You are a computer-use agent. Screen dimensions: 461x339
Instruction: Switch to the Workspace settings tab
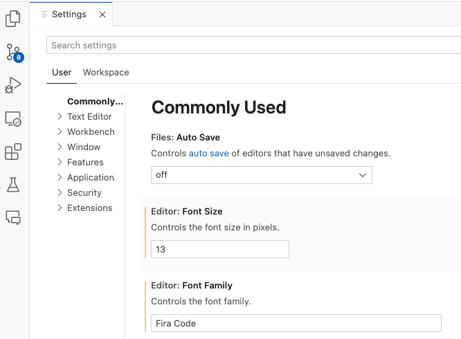click(106, 72)
